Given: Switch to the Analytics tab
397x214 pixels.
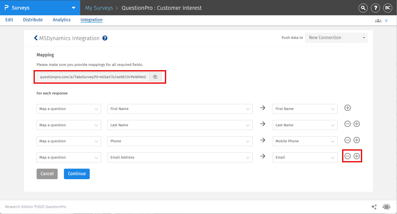Looking at the screenshot, I should [x=61, y=20].
